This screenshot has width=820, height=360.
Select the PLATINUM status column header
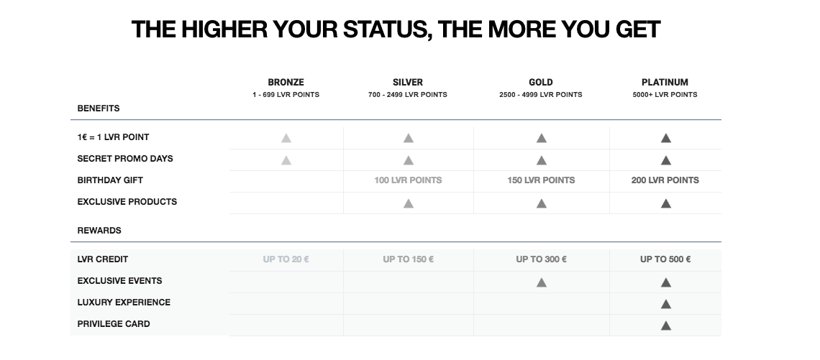pos(665,82)
